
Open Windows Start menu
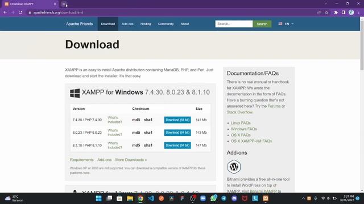click(x=98, y=198)
